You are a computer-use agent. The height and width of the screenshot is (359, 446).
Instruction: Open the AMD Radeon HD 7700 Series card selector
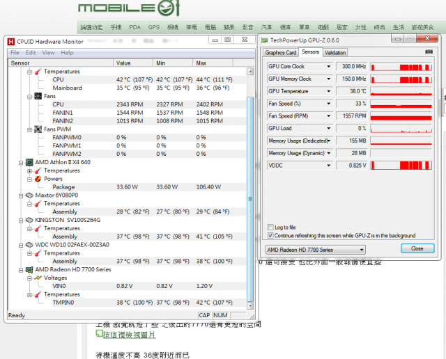pyautogui.click(x=316, y=250)
